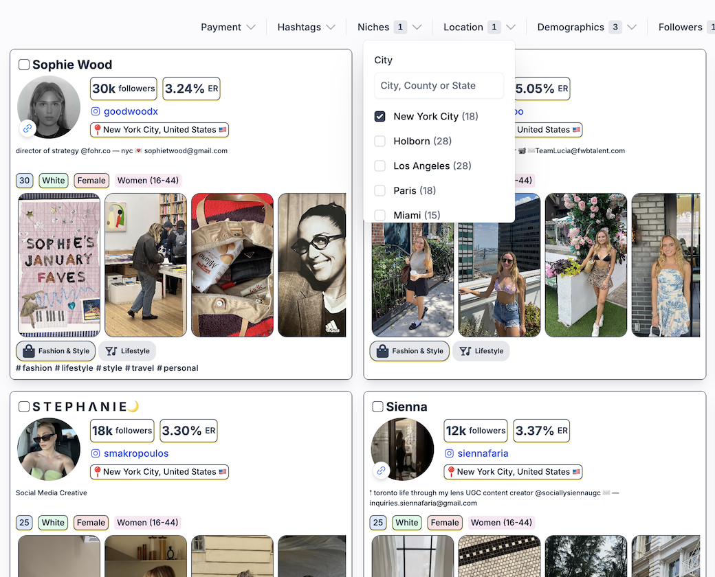Image resolution: width=715 pixels, height=577 pixels.
Task: Click link icon on Sienna's avatar
Action: click(381, 470)
